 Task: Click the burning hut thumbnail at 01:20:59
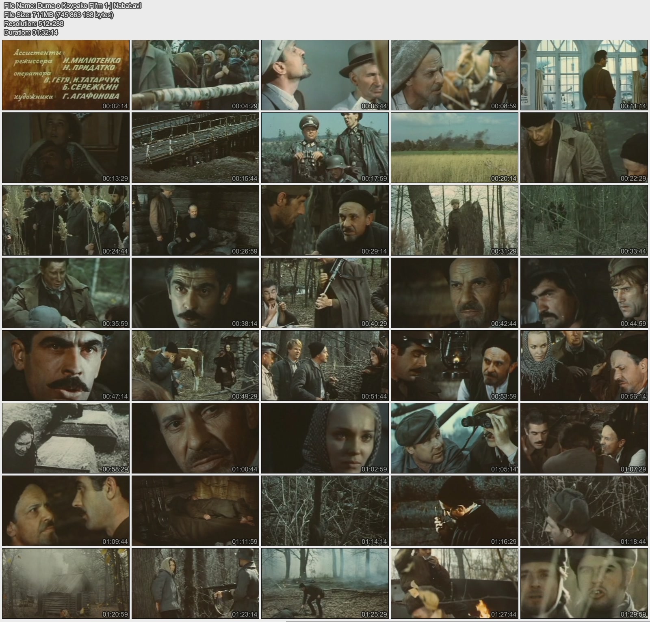pyautogui.click(x=66, y=583)
